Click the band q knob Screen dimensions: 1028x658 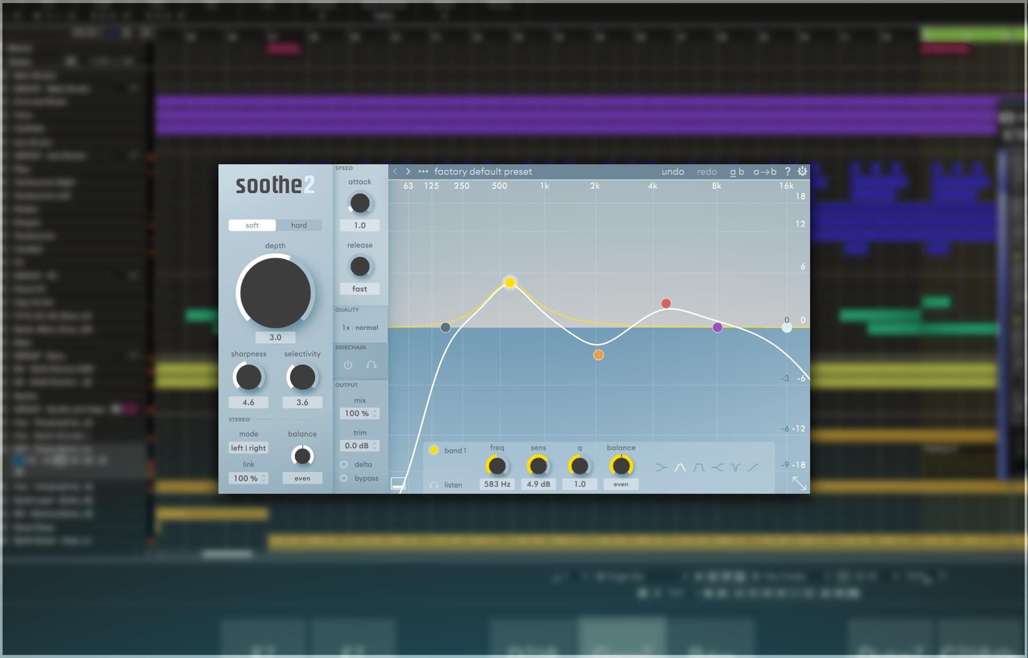[579, 466]
